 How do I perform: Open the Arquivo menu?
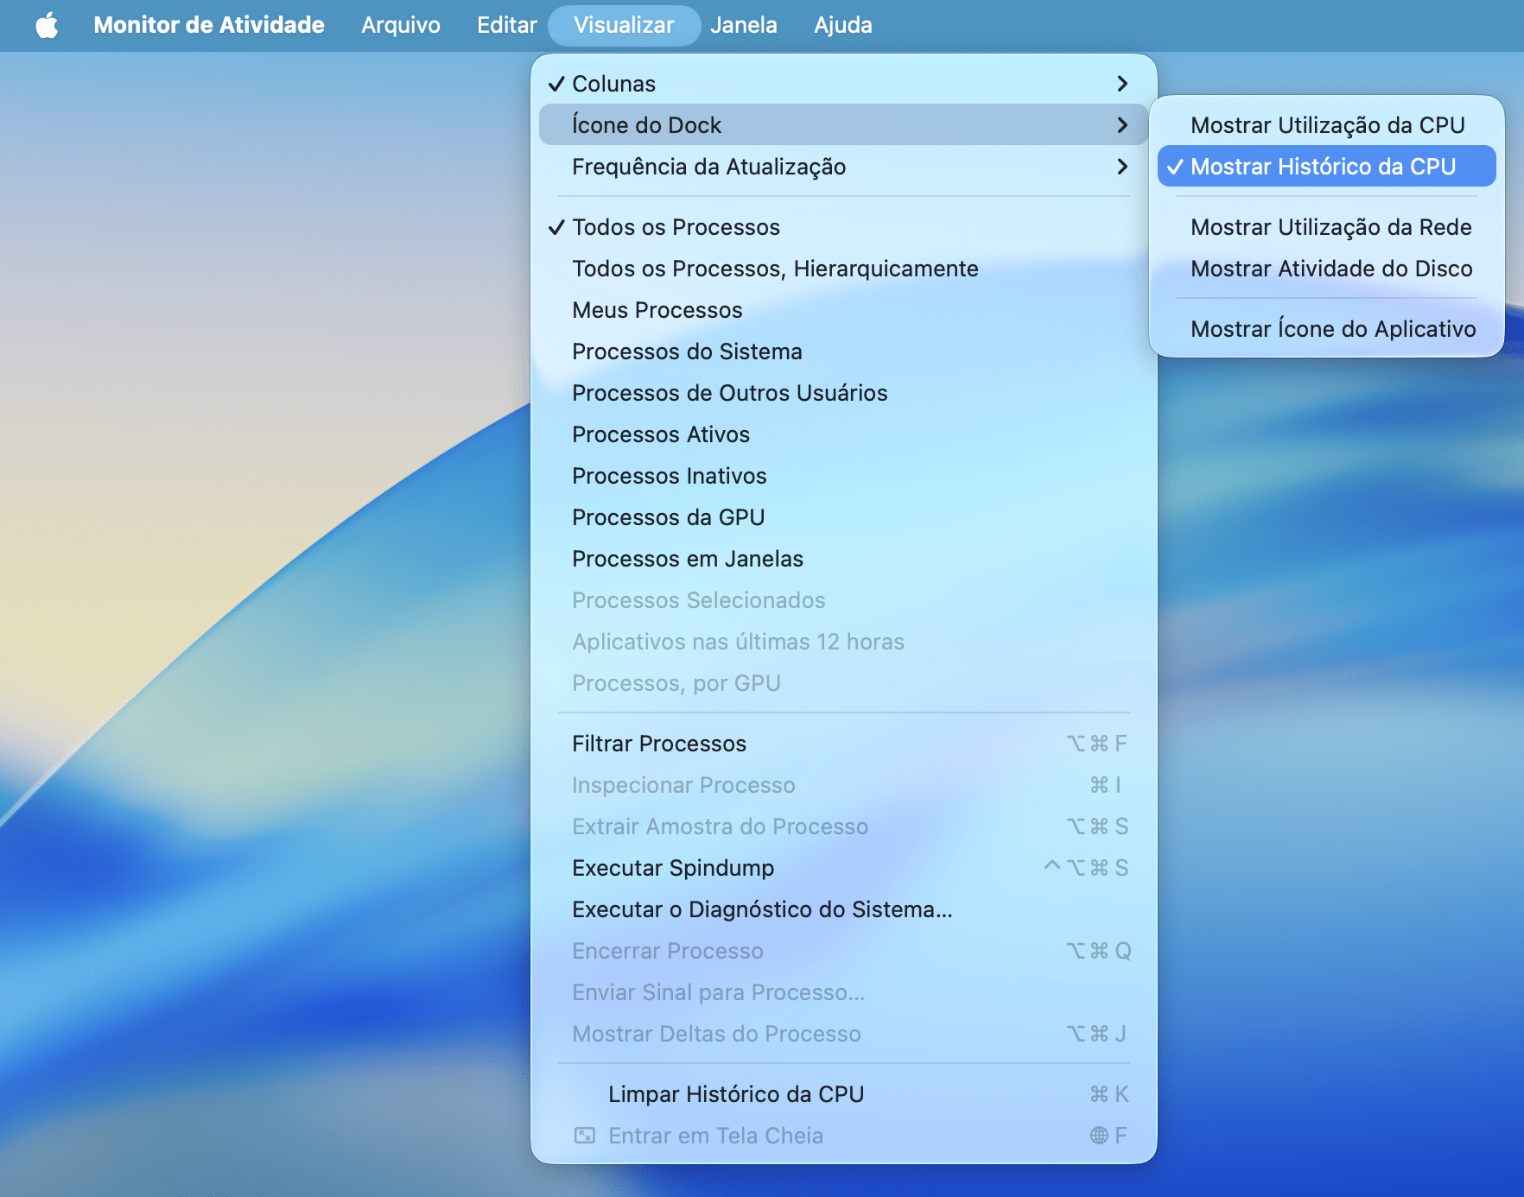point(401,25)
